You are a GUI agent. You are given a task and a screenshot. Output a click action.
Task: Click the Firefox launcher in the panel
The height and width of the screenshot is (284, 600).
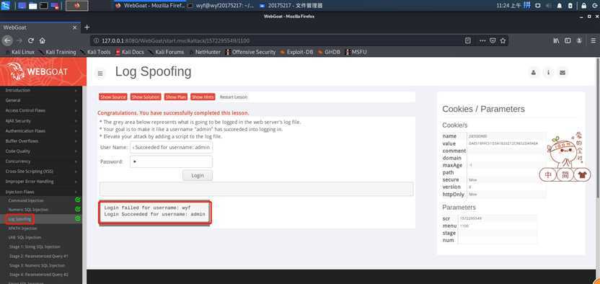tap(77, 6)
